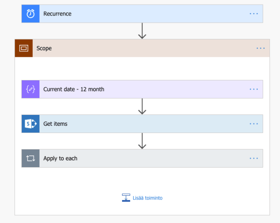The width and height of the screenshot is (280, 223).
Task: Collapse the Scope container header
Action: pos(137,48)
